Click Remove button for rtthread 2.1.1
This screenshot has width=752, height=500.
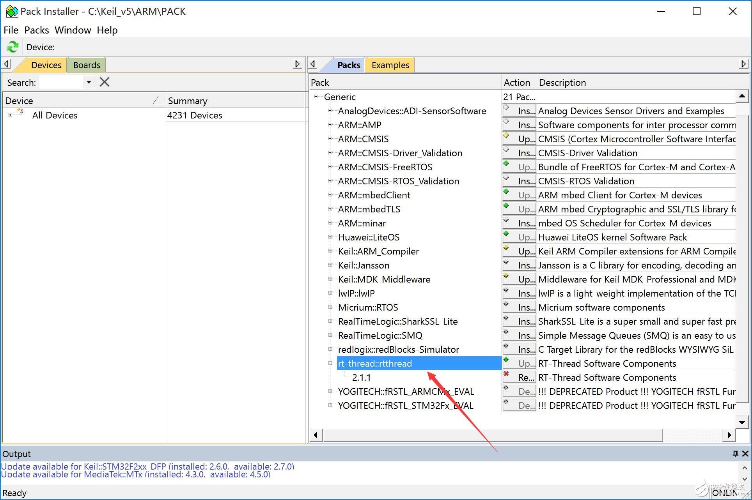(520, 378)
